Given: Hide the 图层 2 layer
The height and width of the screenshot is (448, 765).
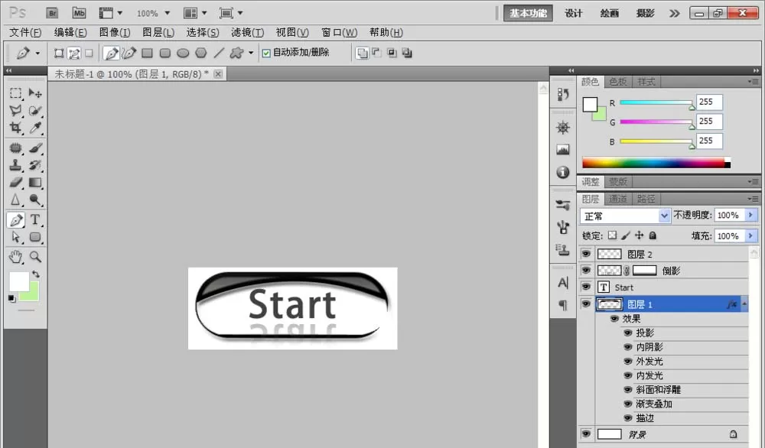Looking at the screenshot, I should pos(586,254).
